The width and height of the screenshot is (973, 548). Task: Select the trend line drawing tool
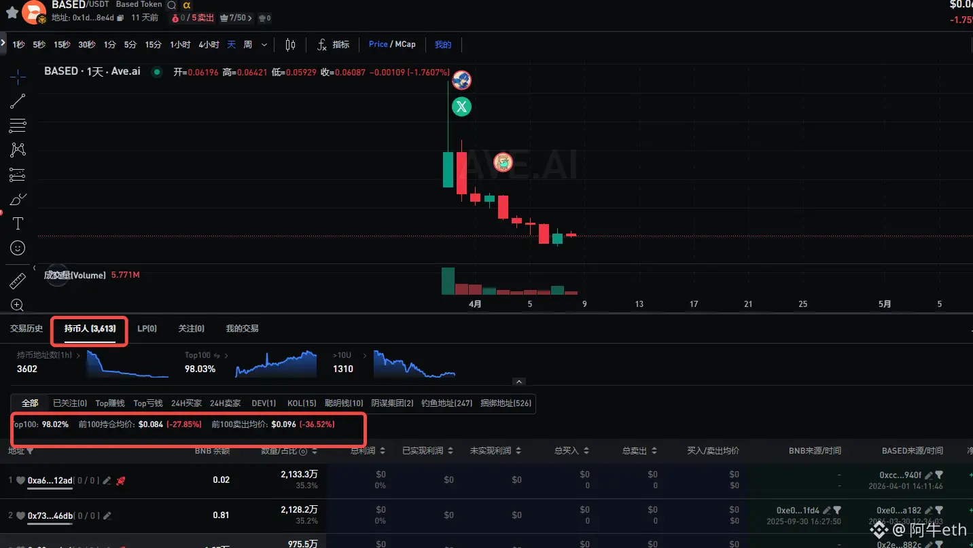[x=18, y=101]
